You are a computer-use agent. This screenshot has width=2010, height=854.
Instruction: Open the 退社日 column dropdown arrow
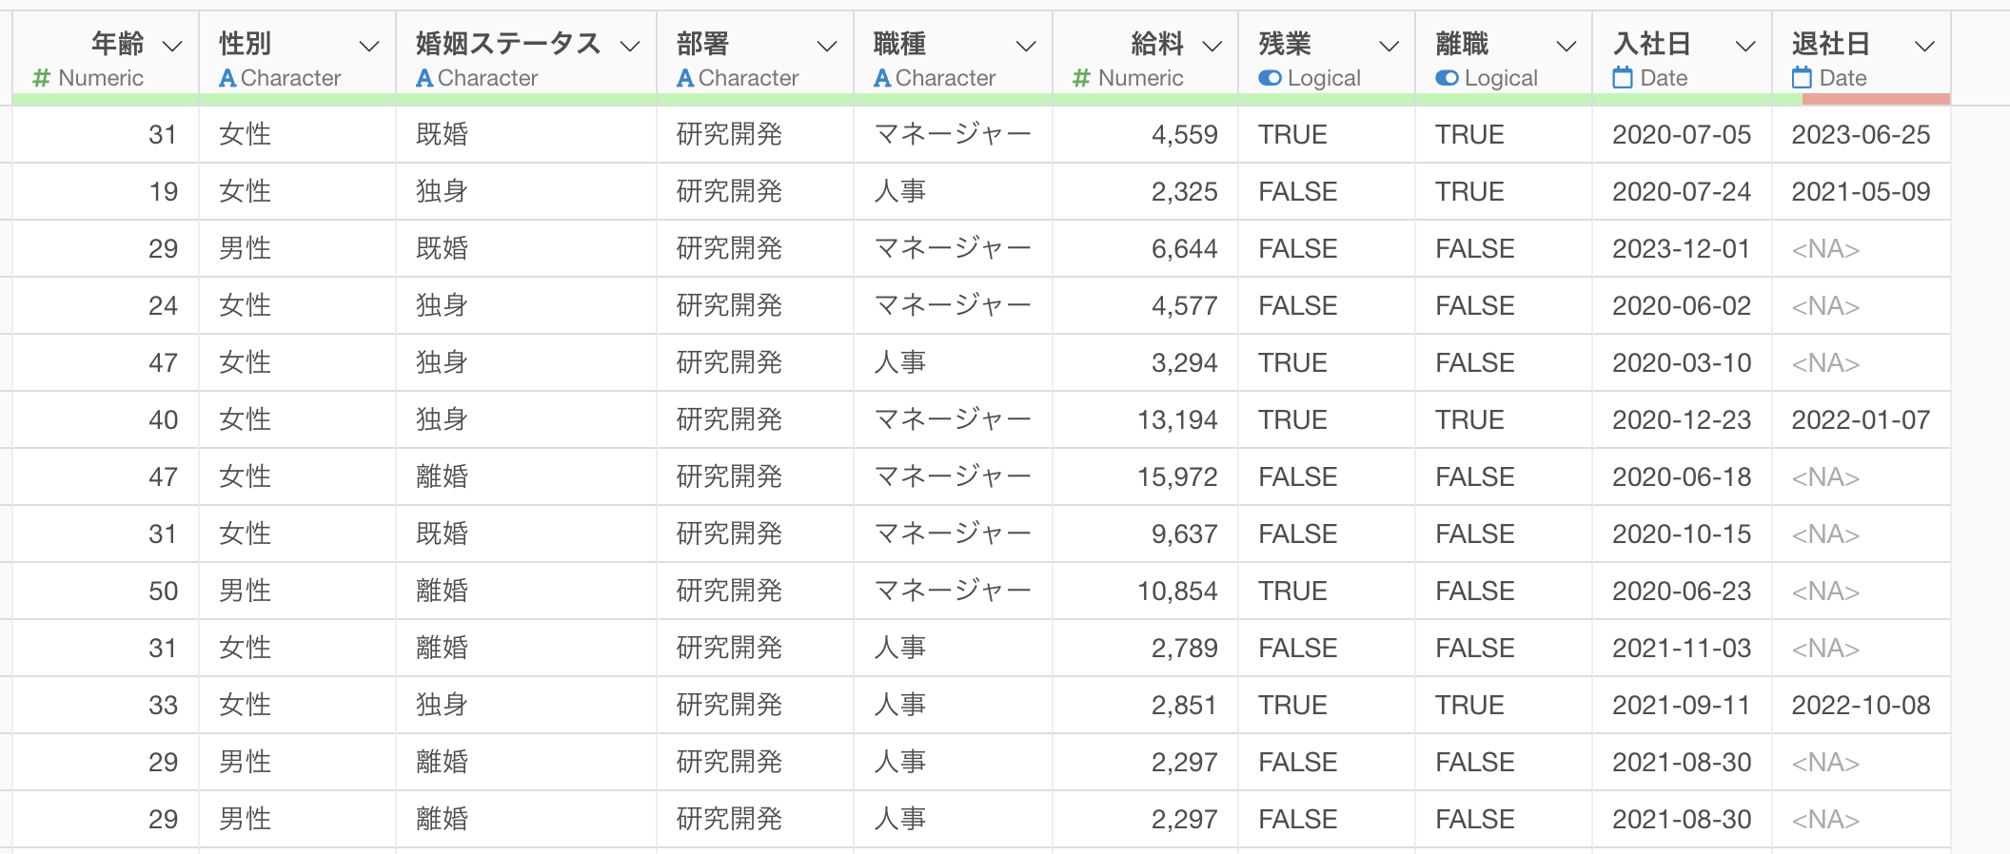tap(1924, 46)
